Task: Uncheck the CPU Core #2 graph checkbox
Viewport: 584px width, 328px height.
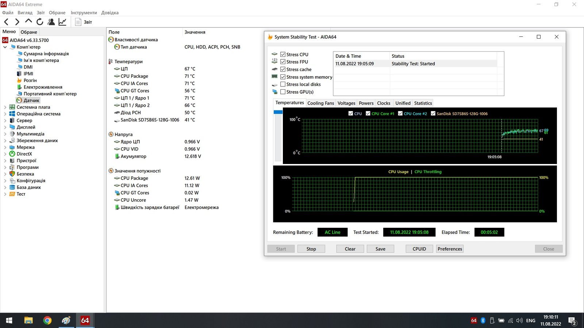Action: tap(400, 113)
